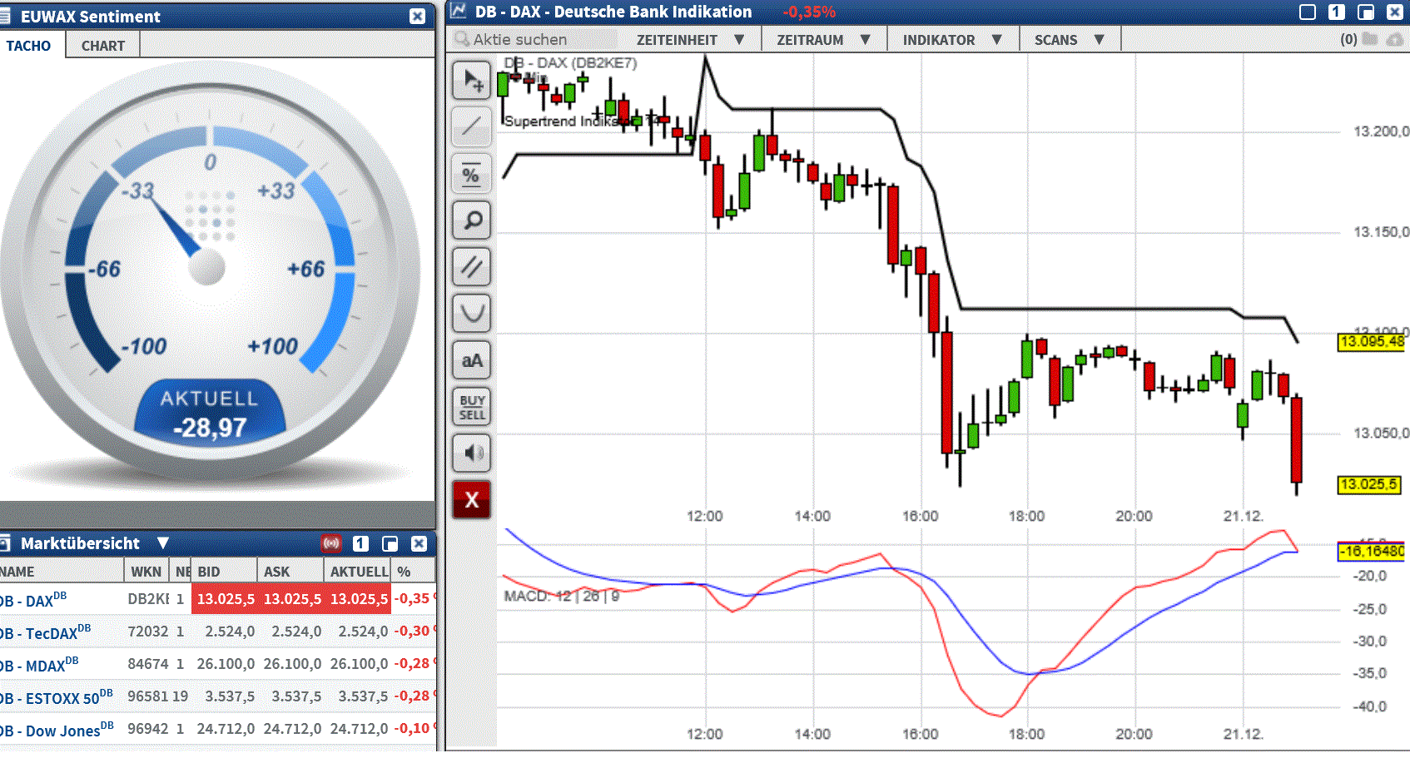Click the red X delete-drawings icon
The height and width of the screenshot is (773, 1410).
point(471,499)
